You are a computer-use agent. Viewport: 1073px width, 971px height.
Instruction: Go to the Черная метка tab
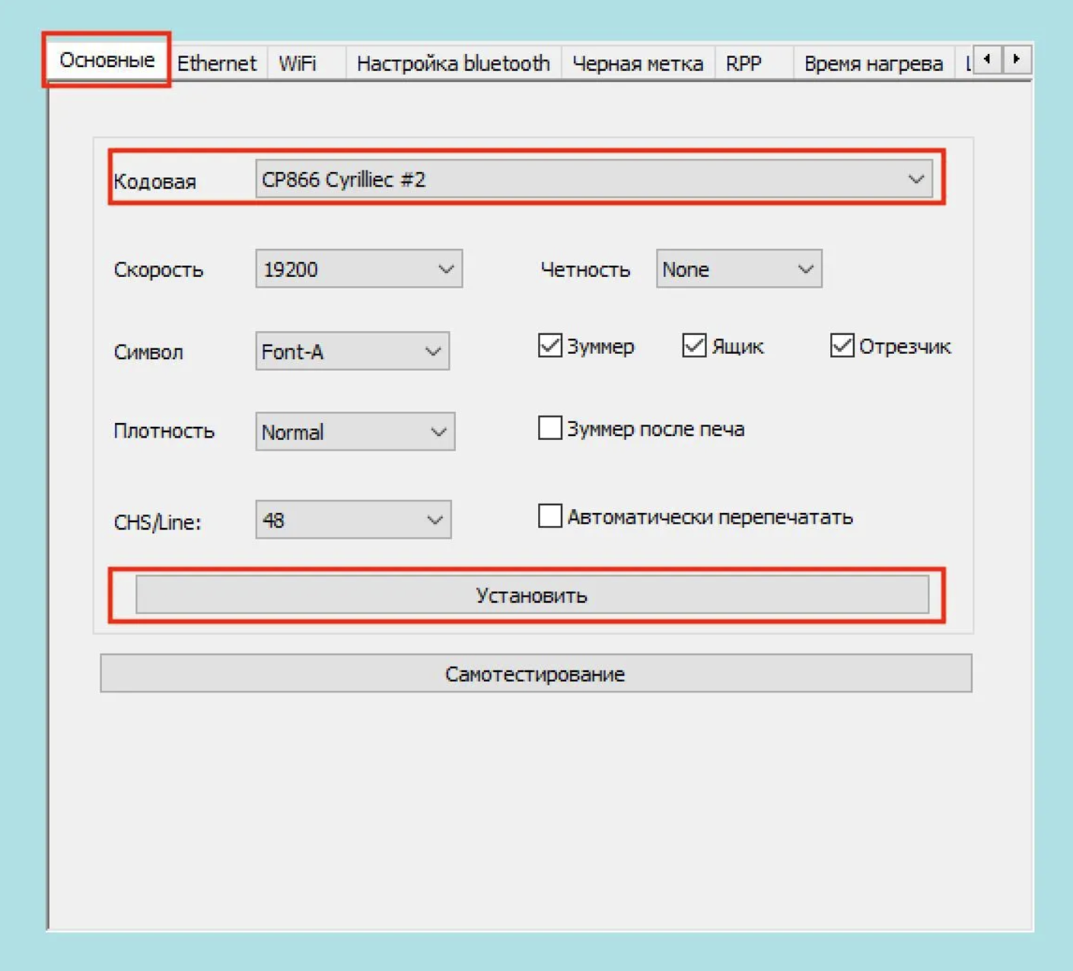click(637, 63)
